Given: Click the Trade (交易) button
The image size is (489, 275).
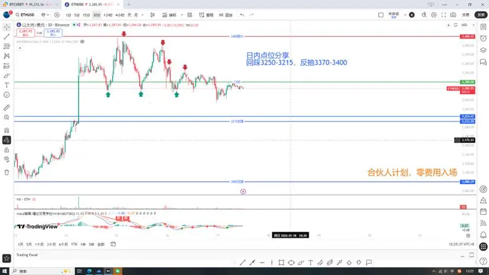Looking at the screenshot, I should click(x=465, y=15).
